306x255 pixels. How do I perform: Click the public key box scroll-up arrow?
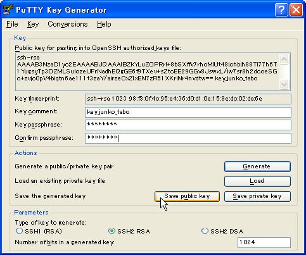pos(284,59)
